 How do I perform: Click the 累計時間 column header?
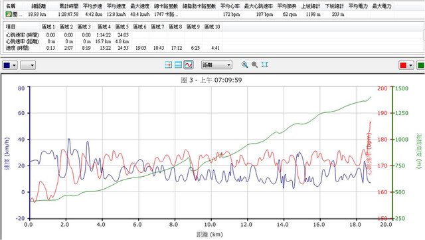click(x=69, y=6)
